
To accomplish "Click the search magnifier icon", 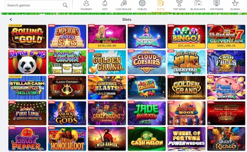I will pos(65,5).
